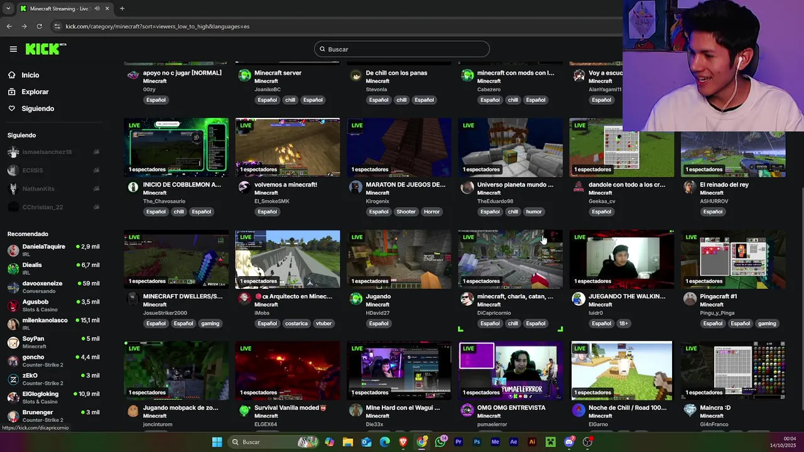Open the INICIO DE COBBLEMON stream thumbnail

[176, 148]
